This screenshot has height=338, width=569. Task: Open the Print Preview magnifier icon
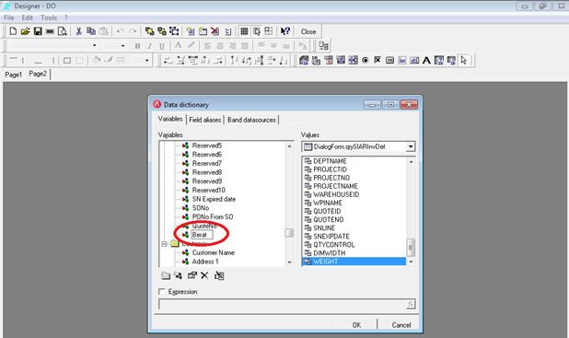point(63,31)
